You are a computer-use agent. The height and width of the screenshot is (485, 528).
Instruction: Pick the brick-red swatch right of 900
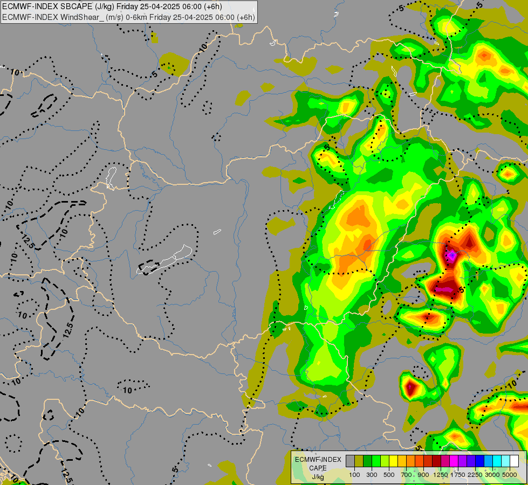point(428,461)
